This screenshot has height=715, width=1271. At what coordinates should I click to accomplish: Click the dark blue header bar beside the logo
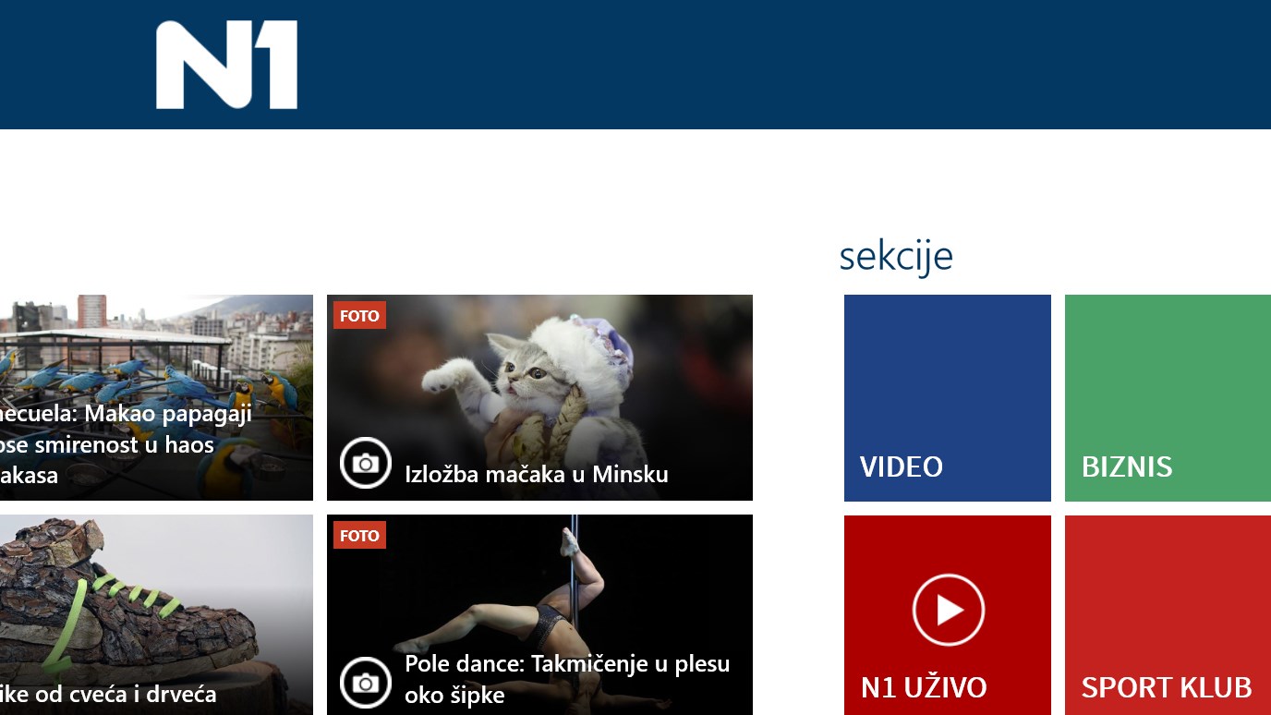point(785,65)
